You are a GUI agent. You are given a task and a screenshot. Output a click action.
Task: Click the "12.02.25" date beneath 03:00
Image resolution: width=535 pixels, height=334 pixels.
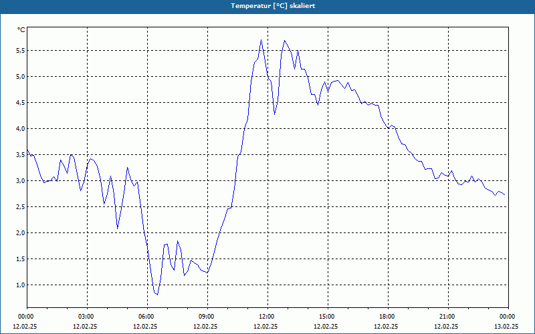tap(85, 327)
